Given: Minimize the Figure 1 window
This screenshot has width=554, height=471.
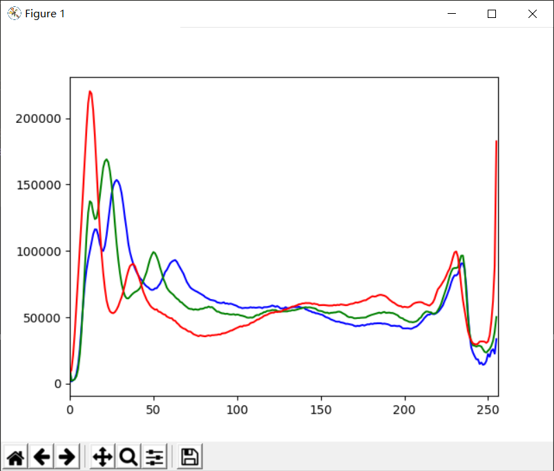Looking at the screenshot, I should [452, 13].
